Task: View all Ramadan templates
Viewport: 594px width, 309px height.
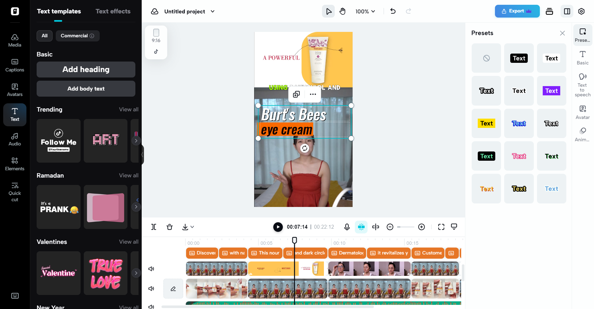Action: point(129,175)
